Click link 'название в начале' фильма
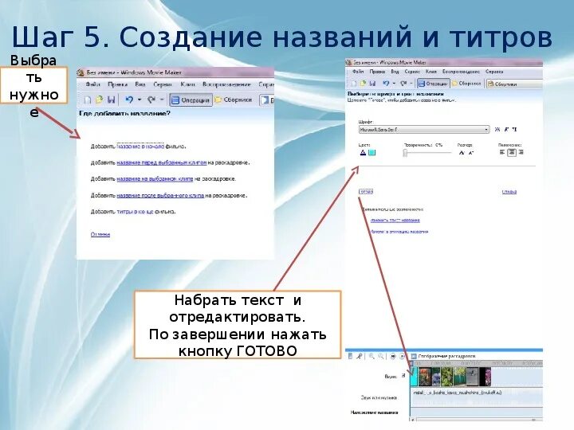Image resolution: width=574 pixels, height=430 pixels. [x=140, y=147]
